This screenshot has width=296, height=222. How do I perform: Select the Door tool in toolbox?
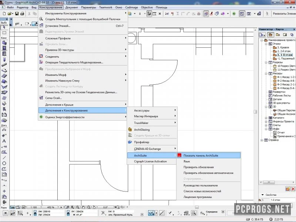(x=4, y=48)
